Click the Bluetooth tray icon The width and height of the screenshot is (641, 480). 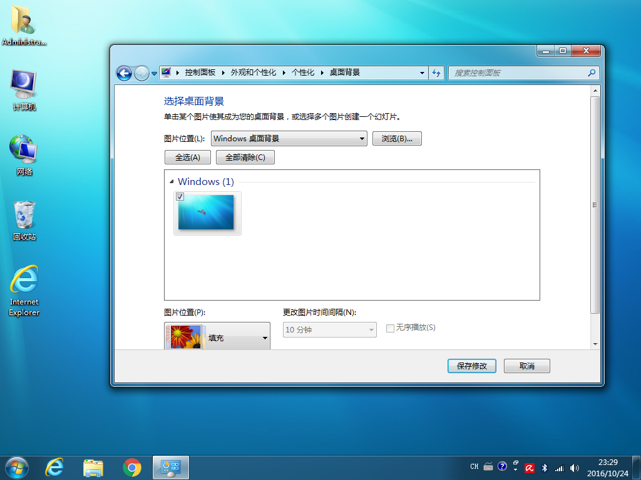545,468
